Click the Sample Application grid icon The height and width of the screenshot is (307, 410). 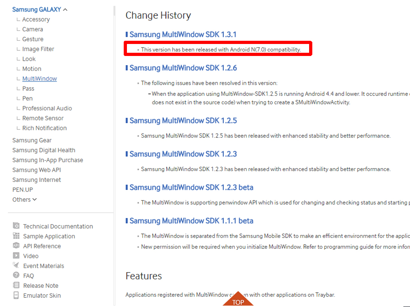tap(16, 236)
